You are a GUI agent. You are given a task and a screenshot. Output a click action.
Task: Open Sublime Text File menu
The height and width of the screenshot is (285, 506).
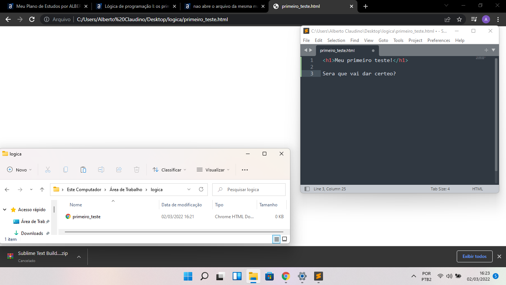(306, 40)
